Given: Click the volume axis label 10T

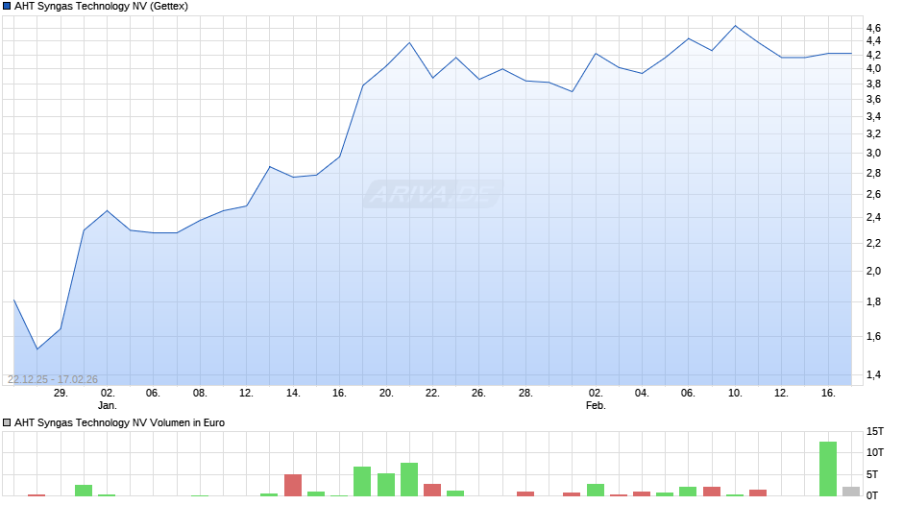Looking at the screenshot, I should coord(875,452).
